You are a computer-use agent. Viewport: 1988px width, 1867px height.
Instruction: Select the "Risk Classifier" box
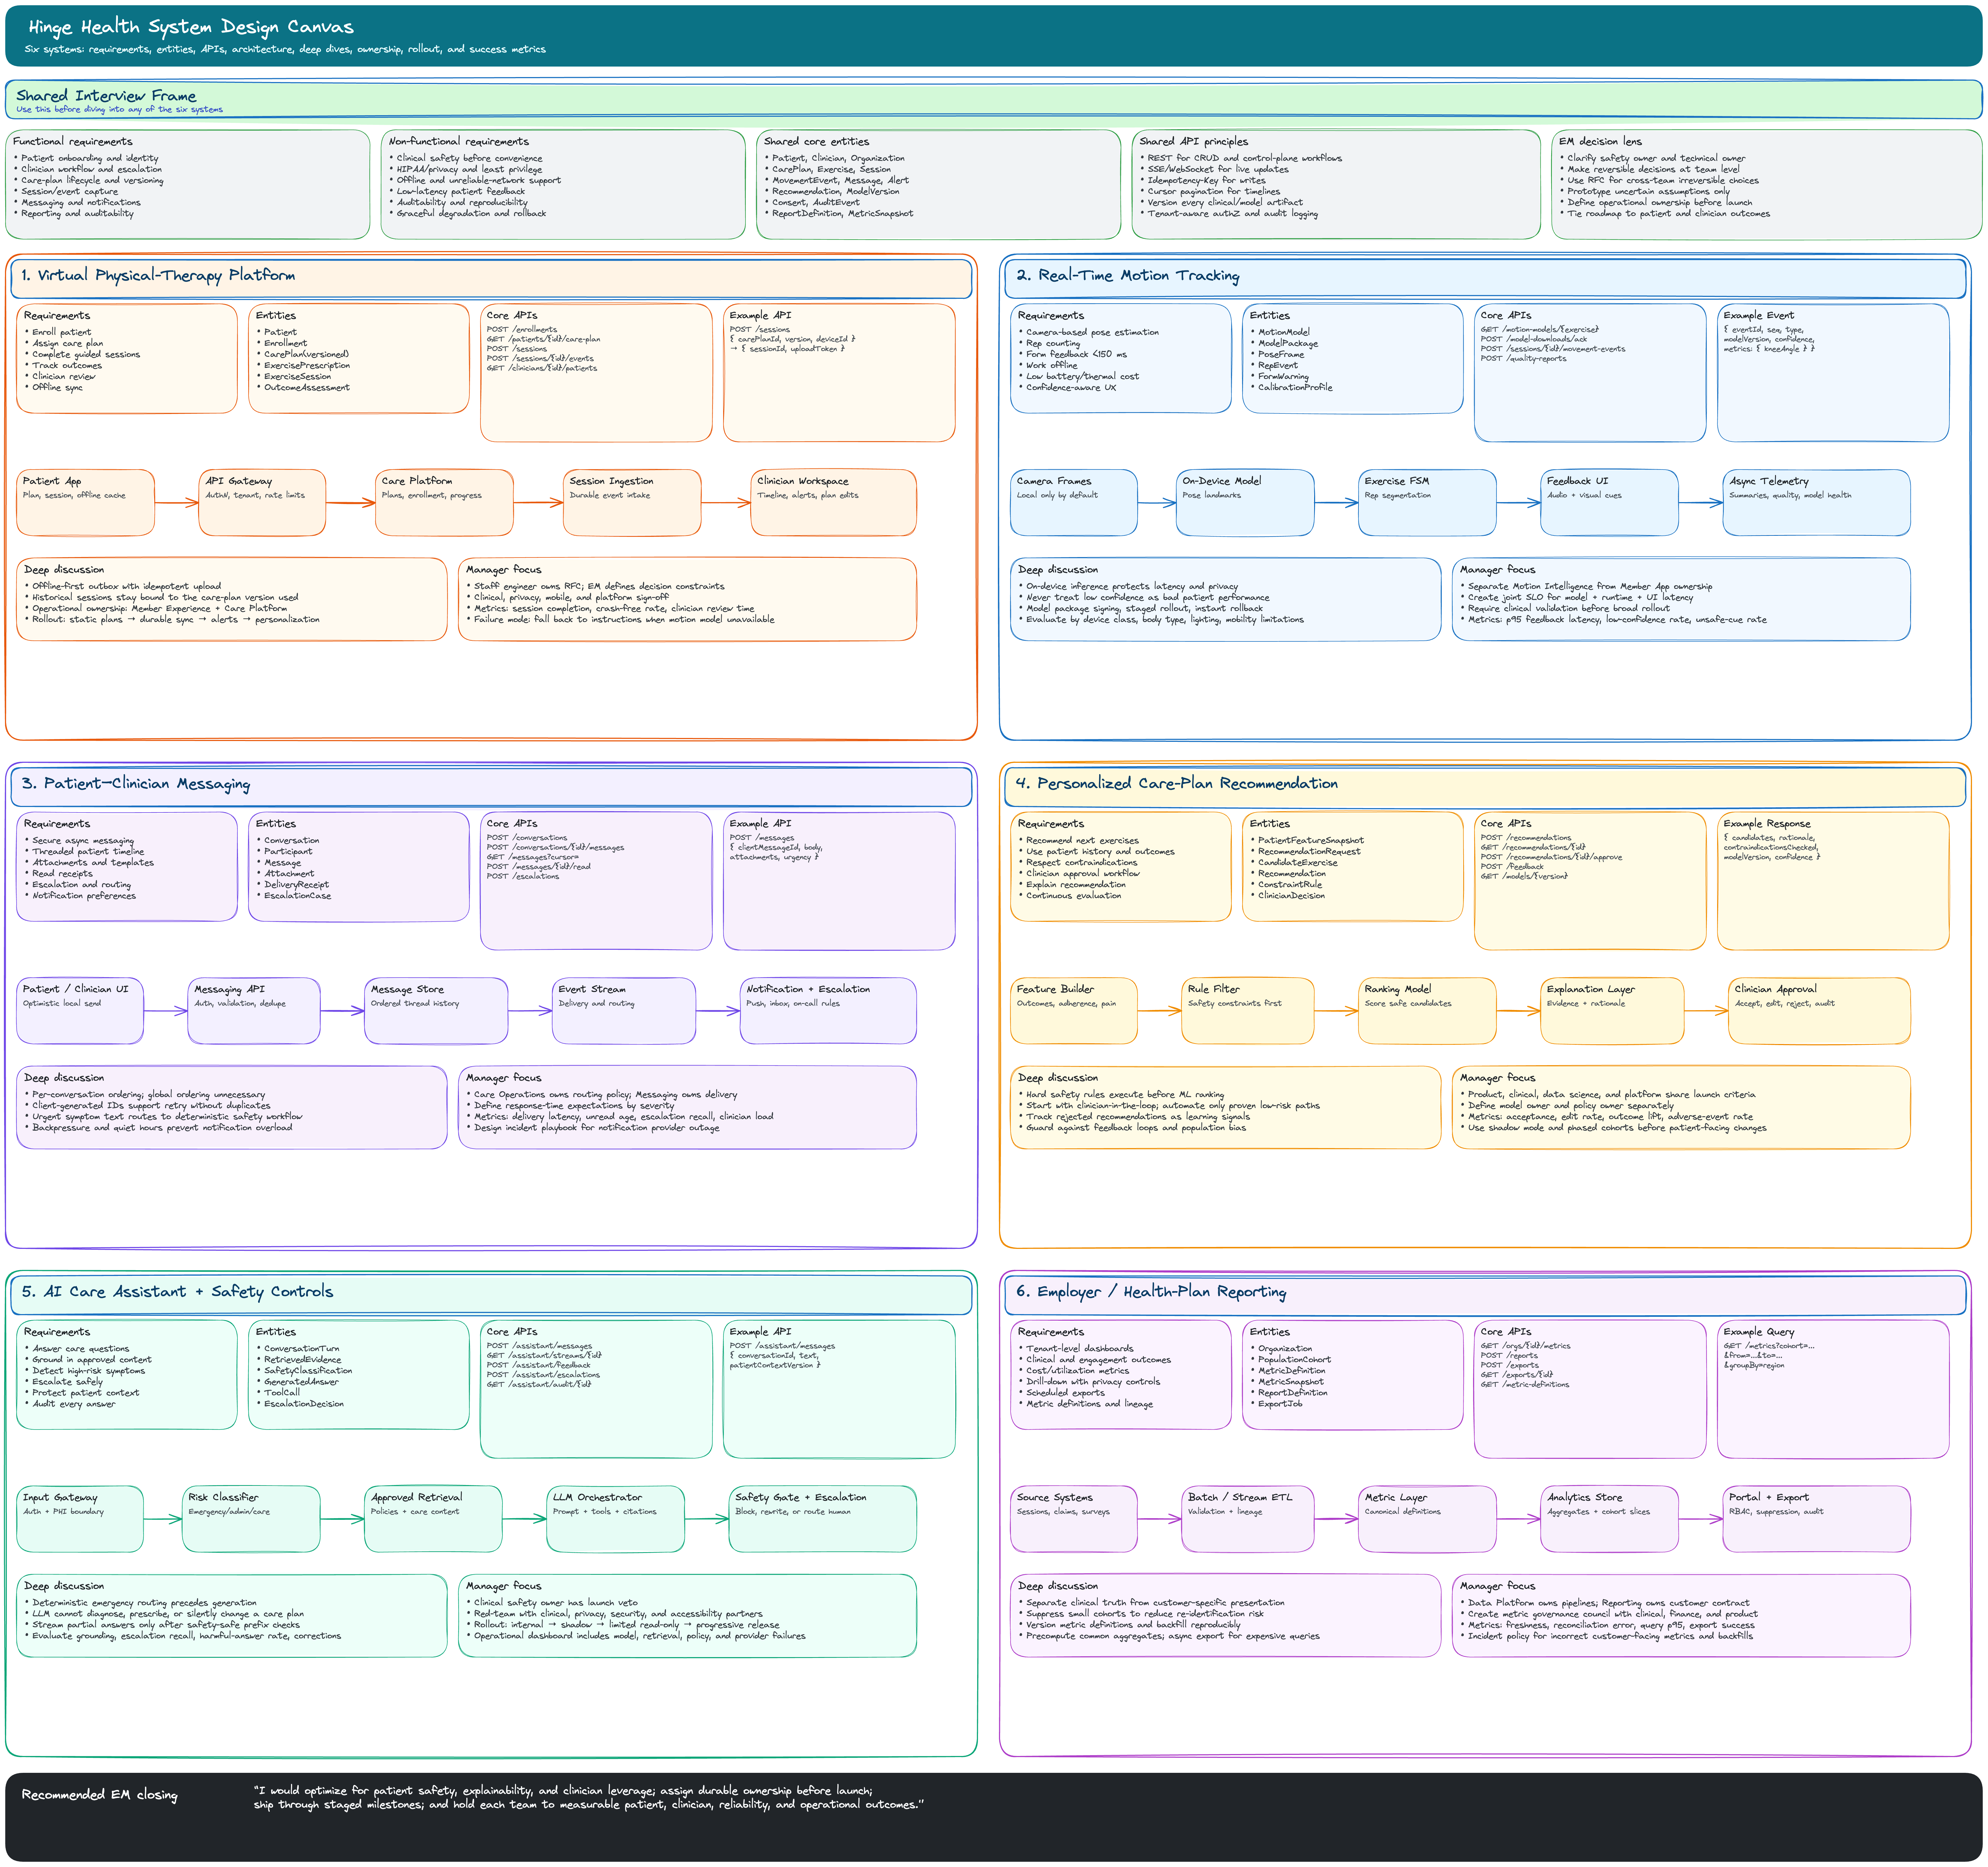(x=251, y=1519)
